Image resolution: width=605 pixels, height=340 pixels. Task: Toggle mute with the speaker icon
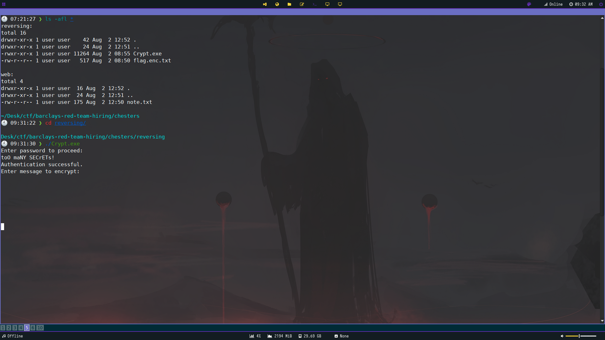click(x=562, y=336)
